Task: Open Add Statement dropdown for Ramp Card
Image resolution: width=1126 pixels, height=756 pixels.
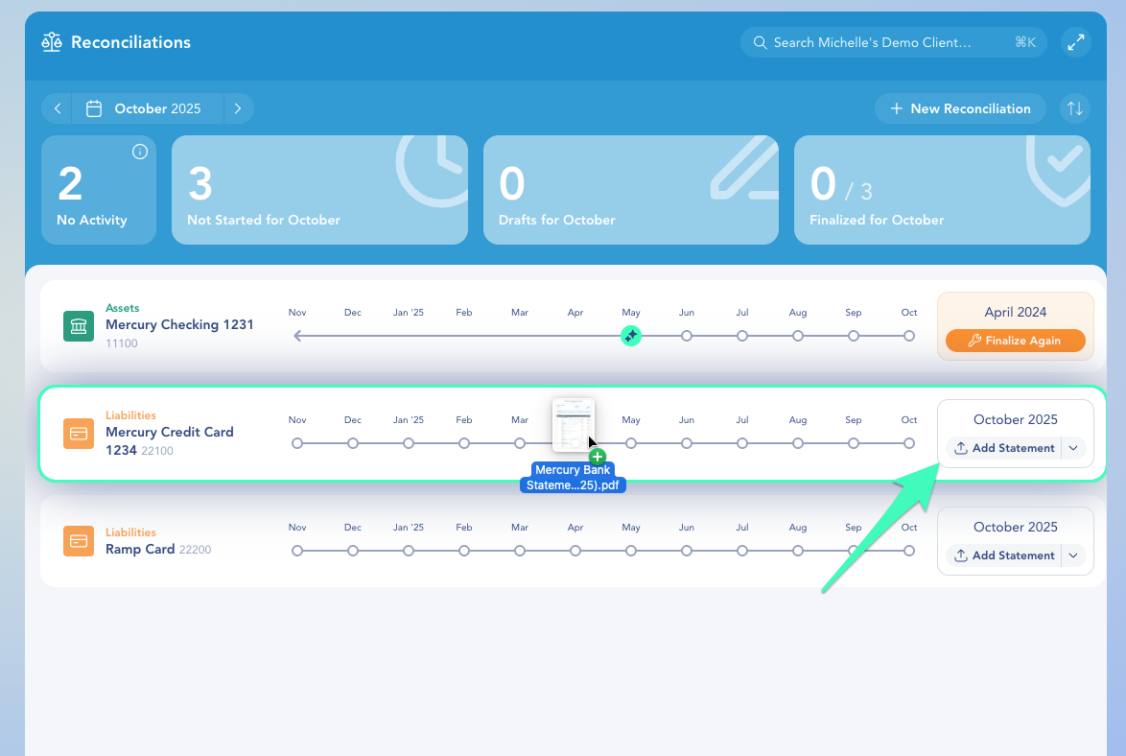Action: tap(1073, 555)
